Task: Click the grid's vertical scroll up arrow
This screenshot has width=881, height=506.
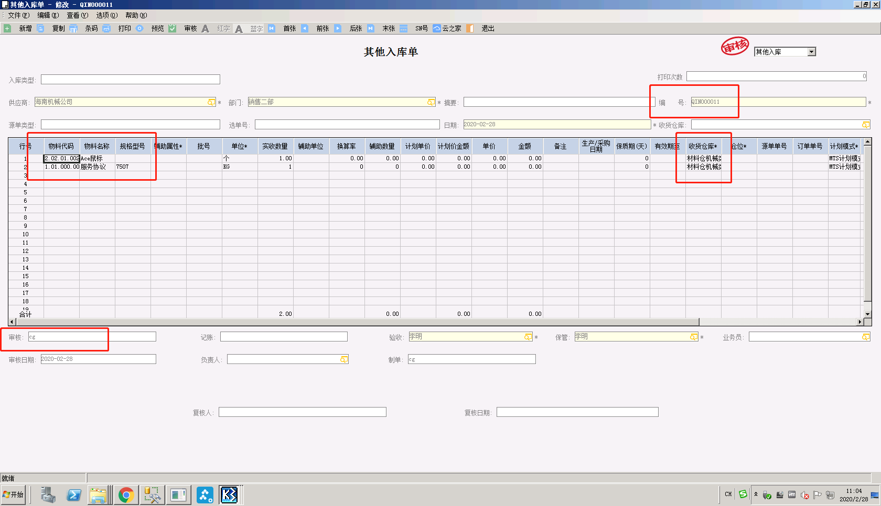Action: click(867, 142)
